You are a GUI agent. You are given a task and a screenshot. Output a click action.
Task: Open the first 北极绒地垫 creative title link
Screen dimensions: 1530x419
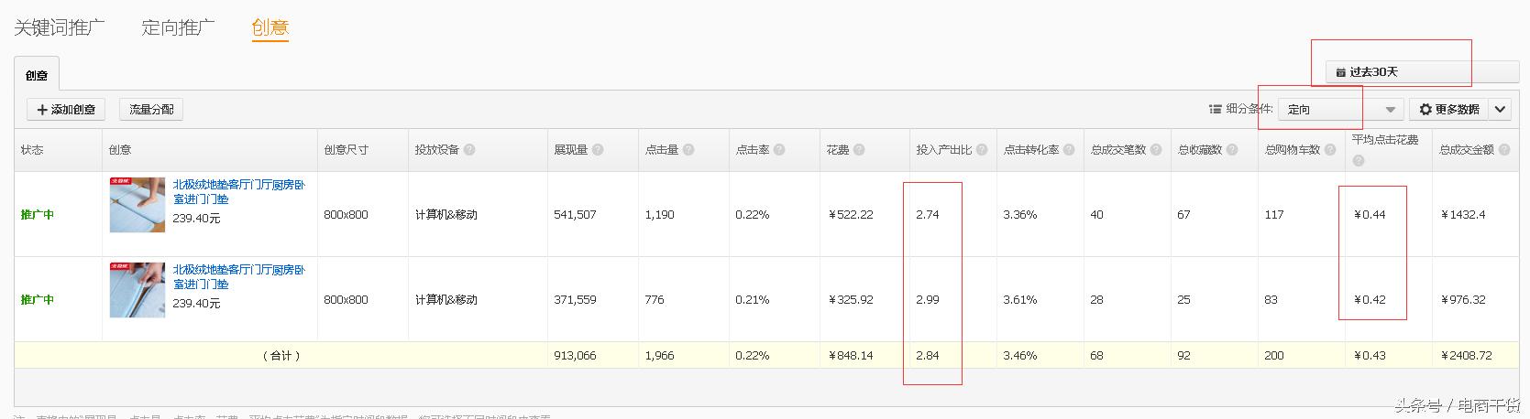pyautogui.click(x=238, y=191)
